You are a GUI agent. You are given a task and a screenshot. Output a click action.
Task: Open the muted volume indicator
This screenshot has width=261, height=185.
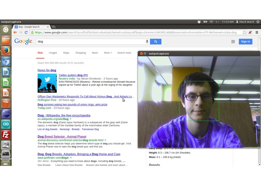[217, 22]
